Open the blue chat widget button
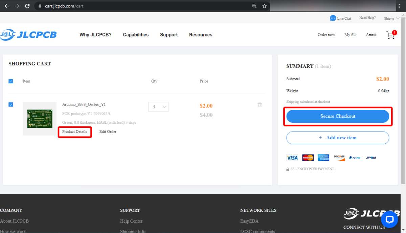The width and height of the screenshot is (406, 233). tap(389, 220)
